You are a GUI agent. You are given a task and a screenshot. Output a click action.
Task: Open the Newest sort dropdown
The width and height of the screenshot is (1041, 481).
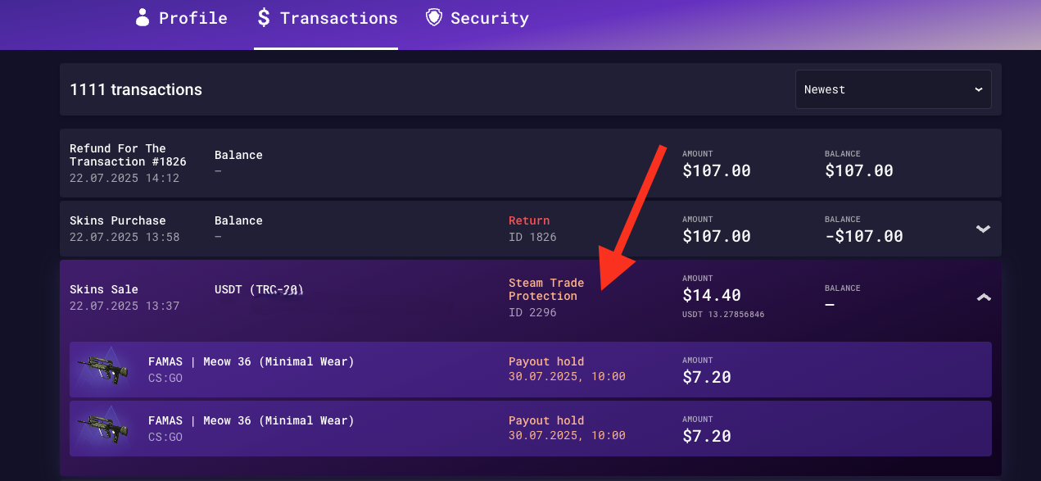tap(893, 89)
